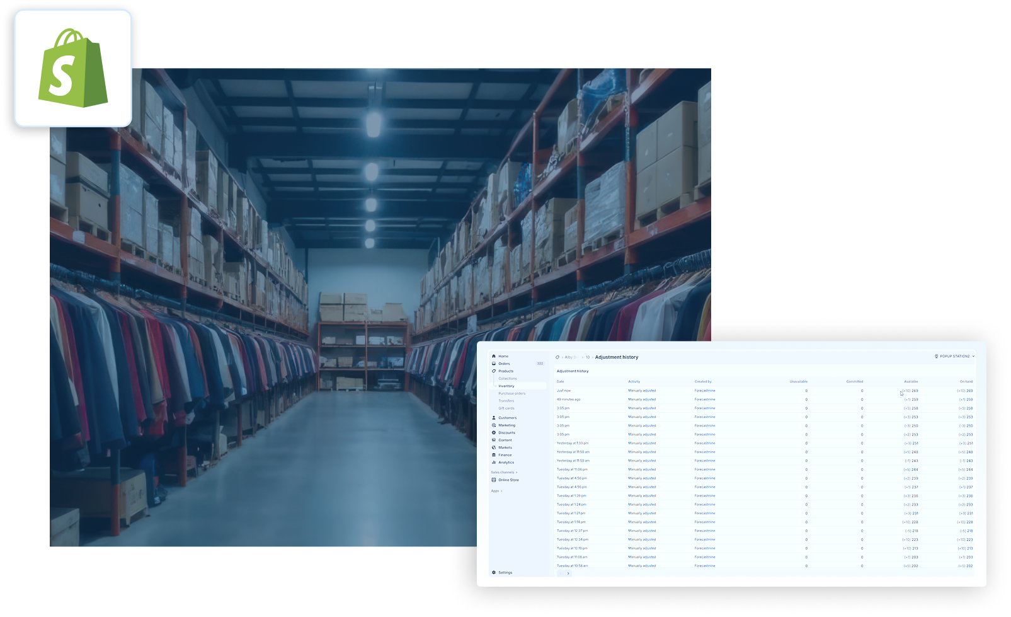The image size is (1011, 617).
Task: Open Purchase orders in sidebar
Action: [511, 393]
